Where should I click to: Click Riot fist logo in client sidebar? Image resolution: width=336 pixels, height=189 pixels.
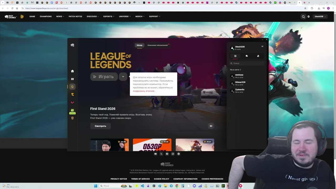[x=72, y=45]
